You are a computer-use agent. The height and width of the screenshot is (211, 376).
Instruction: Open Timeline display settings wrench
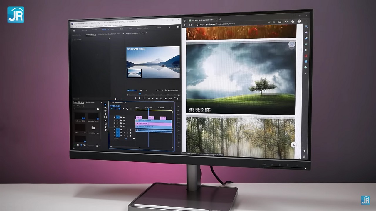pyautogui.click(x=127, y=109)
